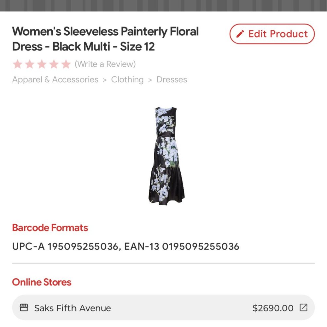Click the storefront icon beside Saks Fifth Avenue
This screenshot has height=327, width=327.
point(24,308)
